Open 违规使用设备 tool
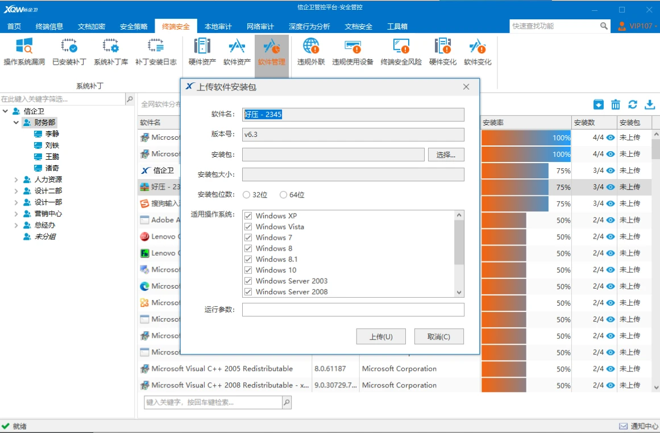Image resolution: width=660 pixels, height=433 pixels. (x=352, y=52)
